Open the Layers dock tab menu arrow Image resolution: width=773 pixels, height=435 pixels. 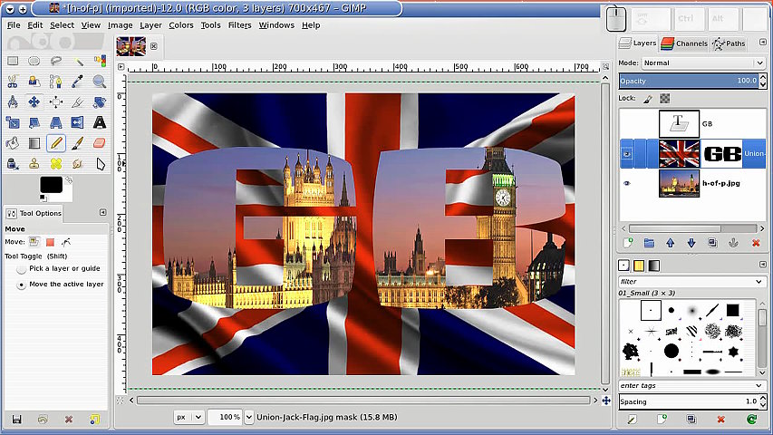point(763,43)
